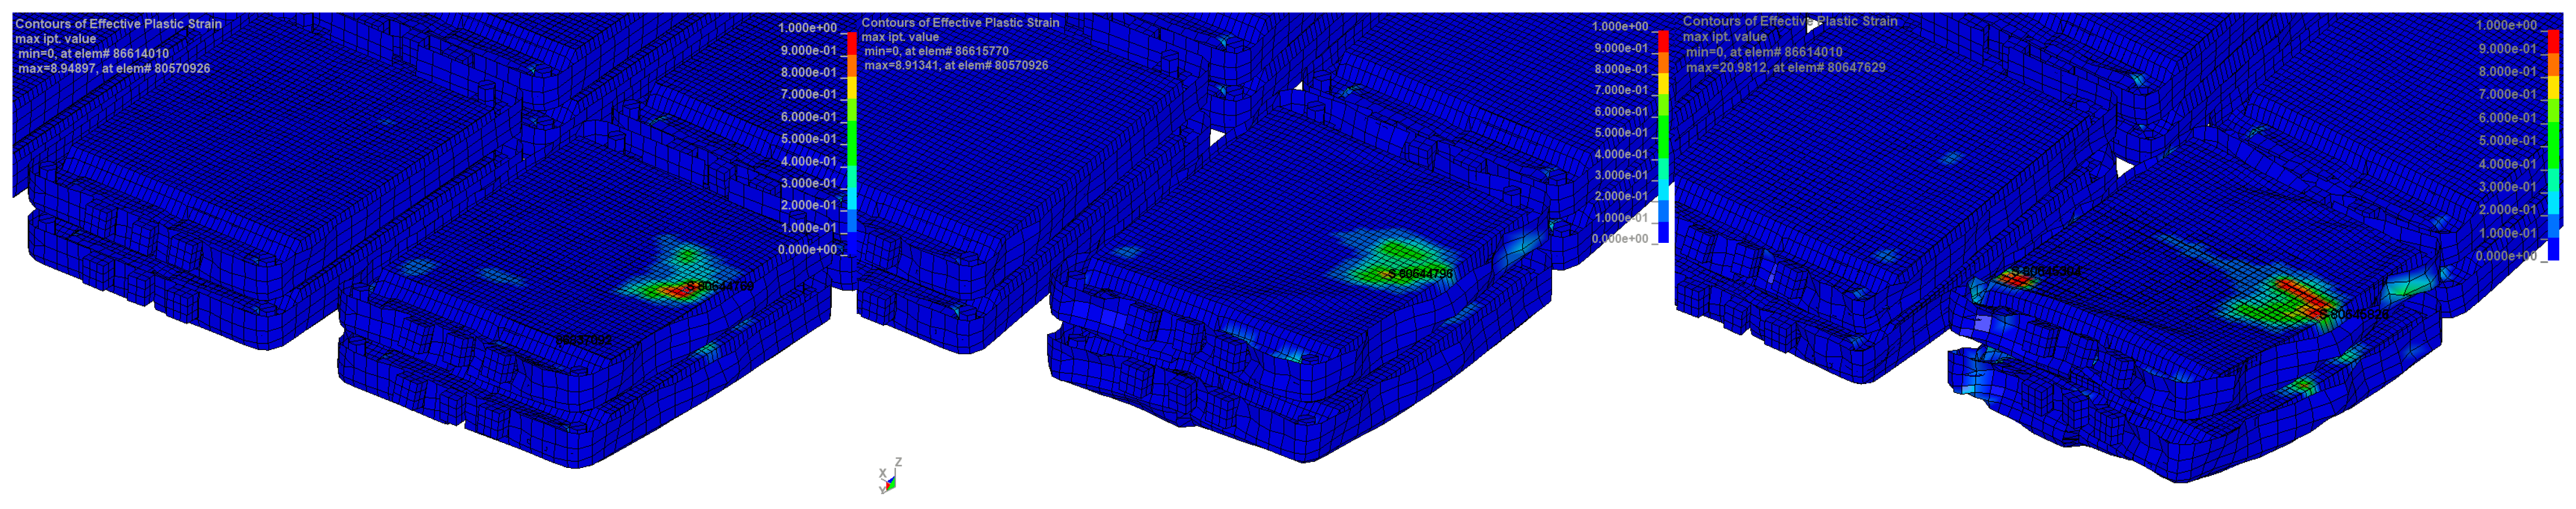The width and height of the screenshot is (2576, 509).
Task: Click the left legend's 0.000e+00 value
Action: pyautogui.click(x=808, y=250)
